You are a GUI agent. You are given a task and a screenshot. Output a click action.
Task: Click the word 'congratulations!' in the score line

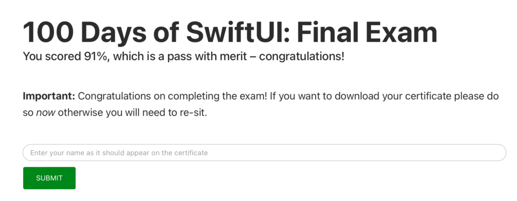(301, 57)
